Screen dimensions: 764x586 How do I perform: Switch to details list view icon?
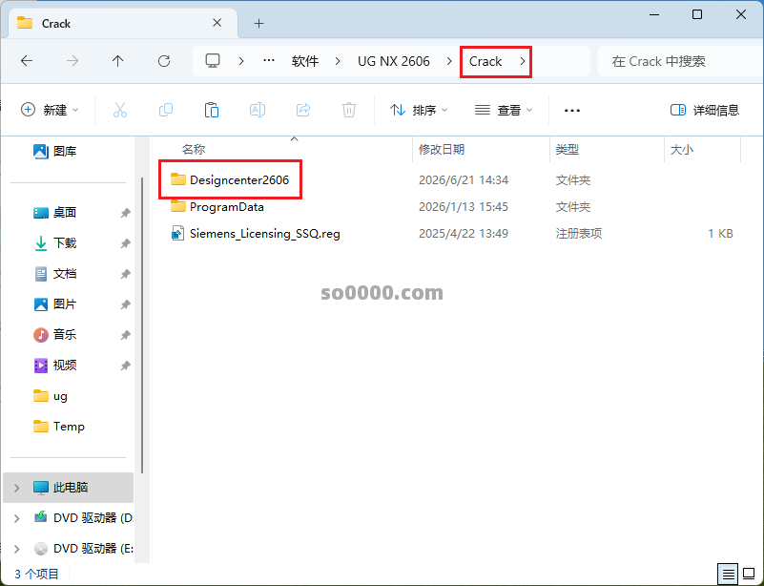point(728,574)
